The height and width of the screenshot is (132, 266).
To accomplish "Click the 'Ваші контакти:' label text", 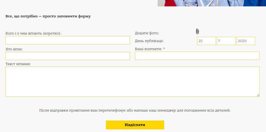I will (x=149, y=49).
